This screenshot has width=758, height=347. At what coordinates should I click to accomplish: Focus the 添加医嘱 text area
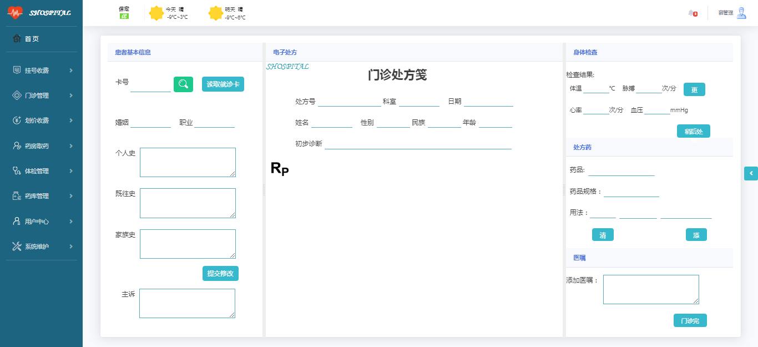pos(650,289)
